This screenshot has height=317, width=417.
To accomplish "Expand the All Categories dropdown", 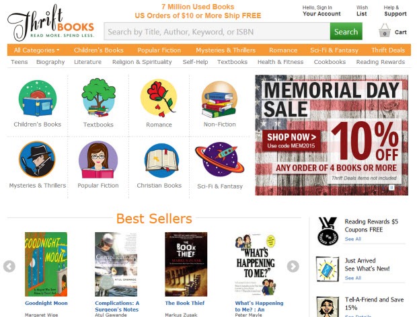I will [36, 50].
